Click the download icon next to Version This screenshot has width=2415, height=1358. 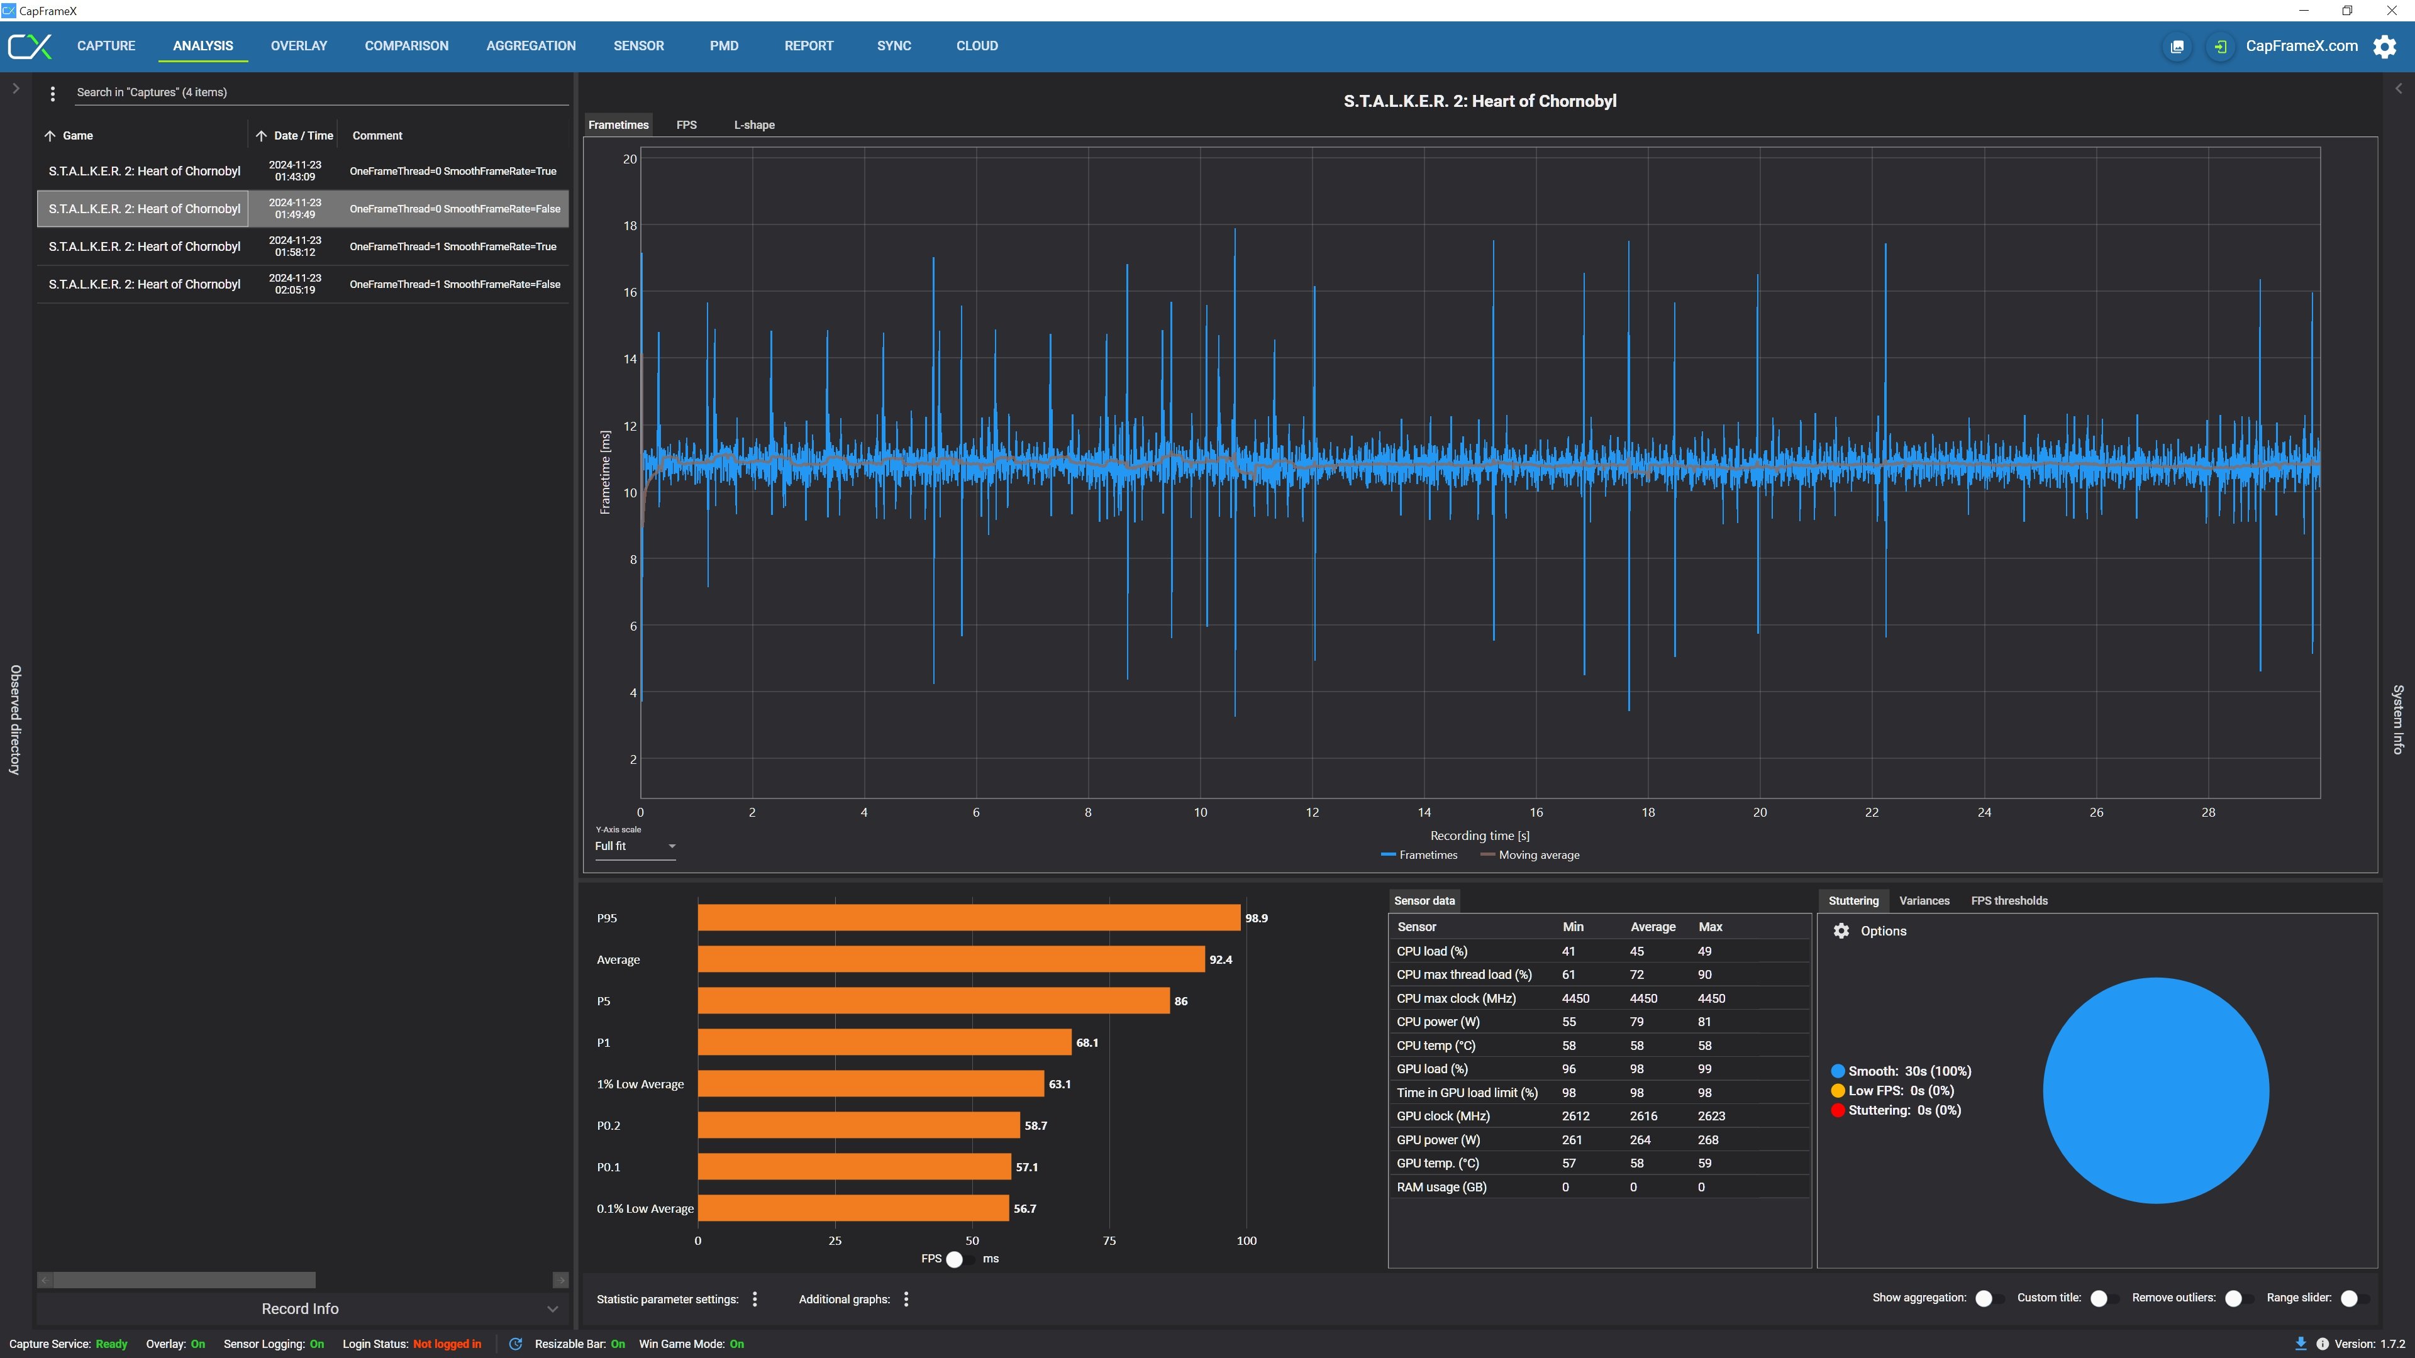click(2301, 1344)
